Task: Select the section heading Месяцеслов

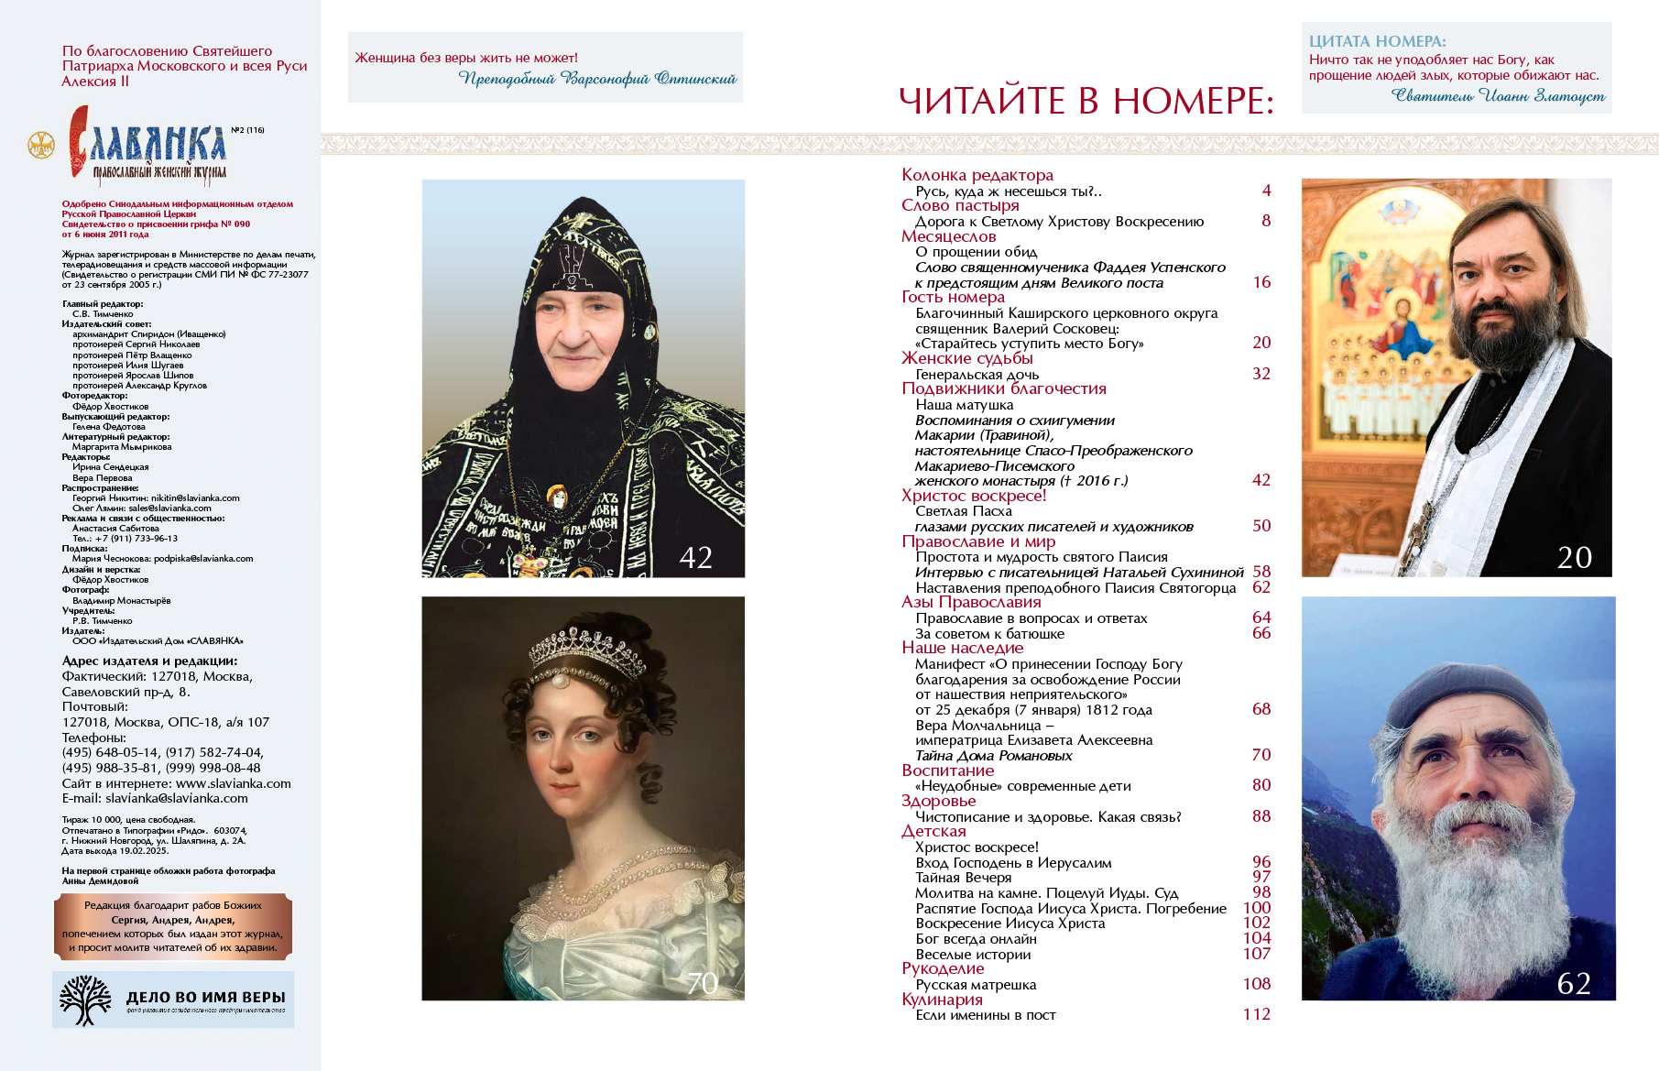Action: tap(949, 236)
